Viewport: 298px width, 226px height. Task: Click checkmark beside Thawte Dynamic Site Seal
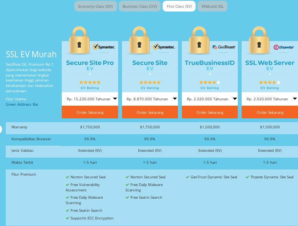tap(247, 177)
